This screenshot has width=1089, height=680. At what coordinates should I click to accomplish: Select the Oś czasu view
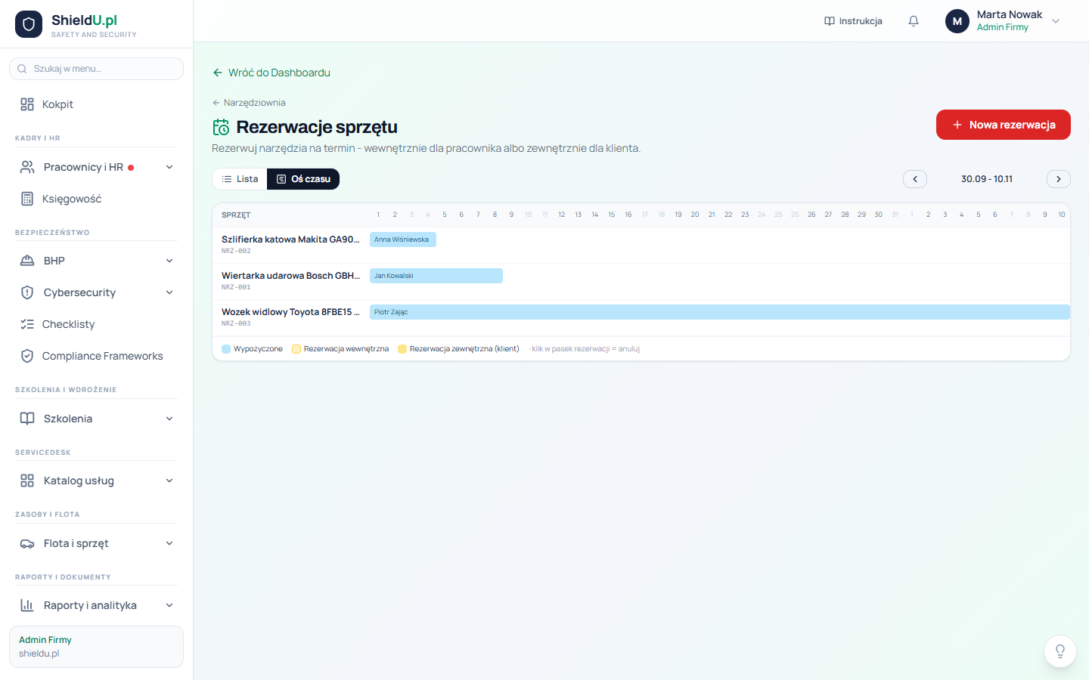tap(303, 179)
